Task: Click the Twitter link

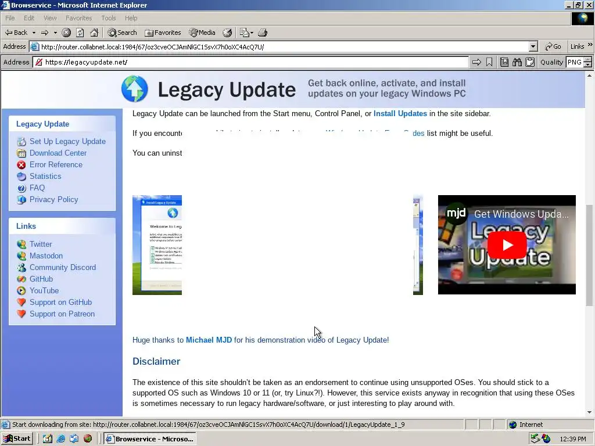Action: [41, 244]
